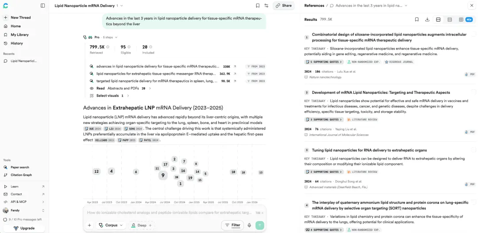The width and height of the screenshot is (478, 233).
Task: Start a New Thread
Action: click(21, 17)
